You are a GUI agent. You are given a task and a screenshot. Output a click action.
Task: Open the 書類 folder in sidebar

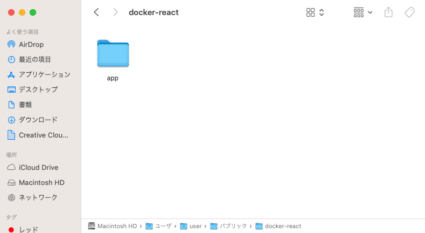25,105
